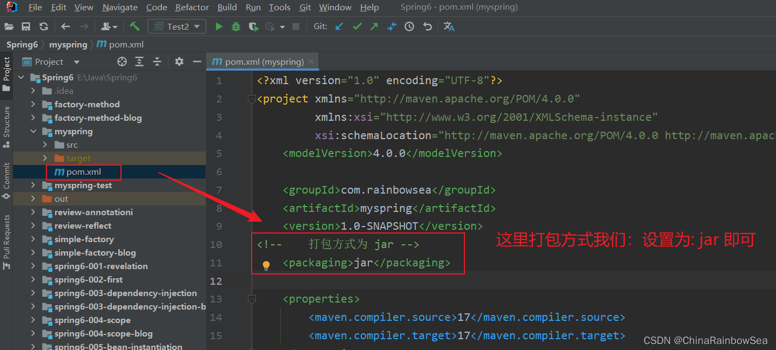776x350 pixels.
Task: Run Test2 with the green play icon
Action: coord(219,26)
